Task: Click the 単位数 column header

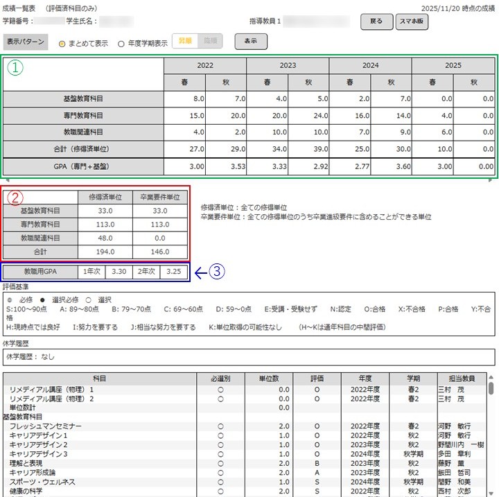Action: (268, 378)
